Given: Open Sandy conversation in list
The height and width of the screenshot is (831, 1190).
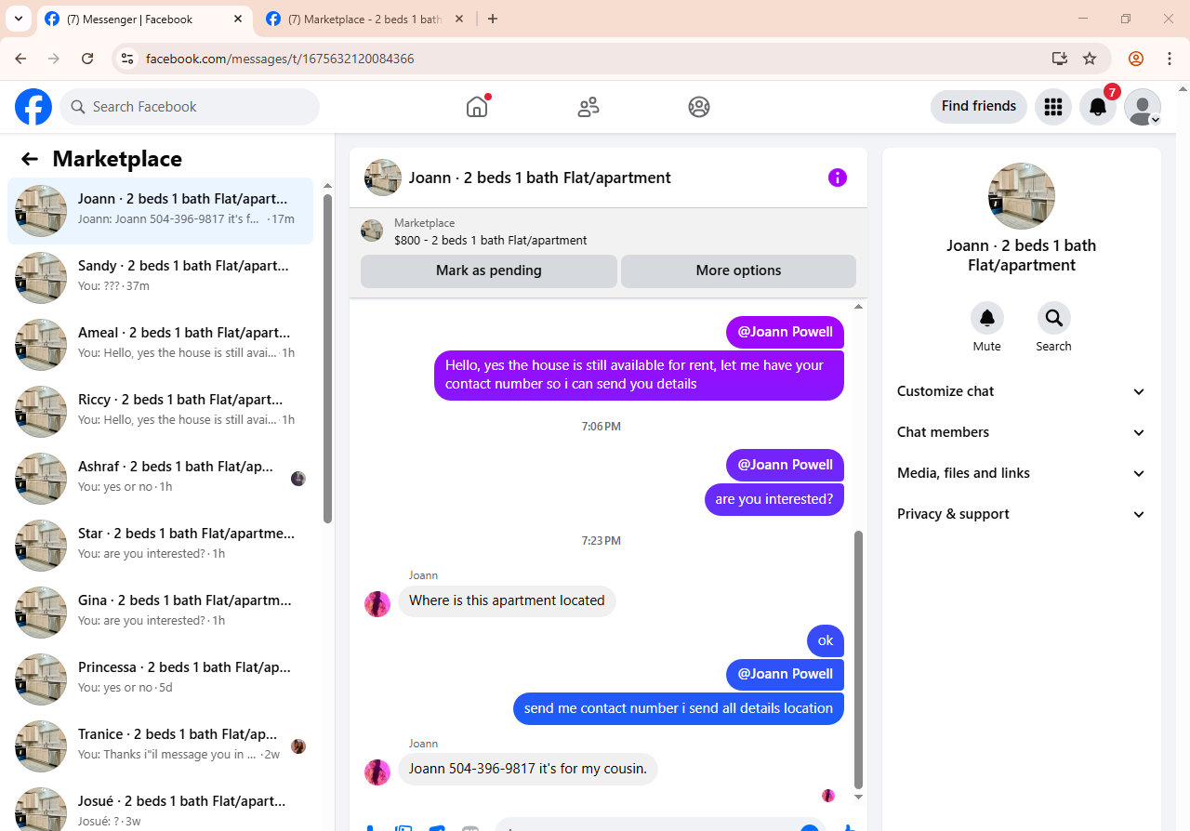Looking at the screenshot, I should pyautogui.click(x=160, y=278).
